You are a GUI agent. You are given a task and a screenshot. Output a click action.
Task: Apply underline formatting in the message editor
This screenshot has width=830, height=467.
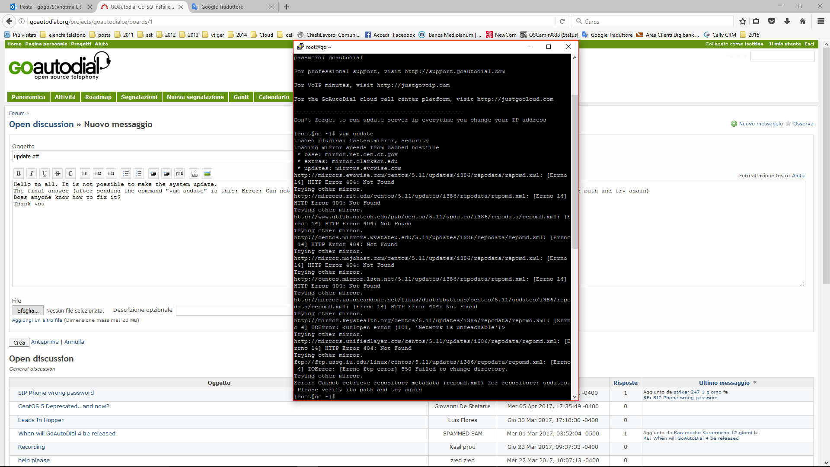pos(45,173)
